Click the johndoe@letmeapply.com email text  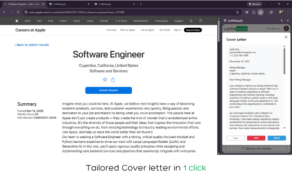pos(243,52)
